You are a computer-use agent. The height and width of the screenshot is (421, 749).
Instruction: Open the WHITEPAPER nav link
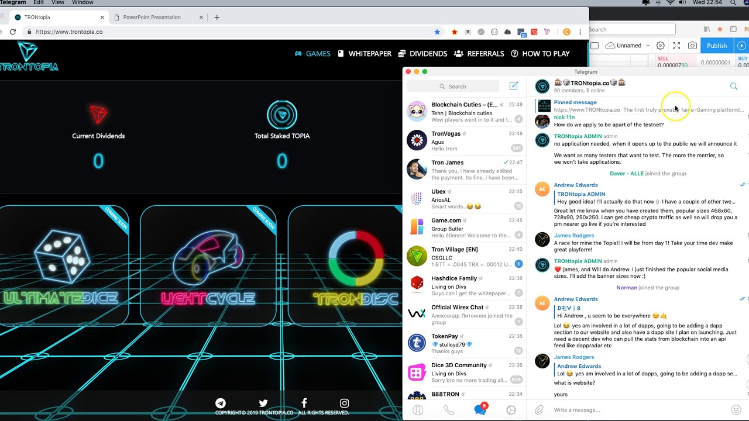[365, 53]
